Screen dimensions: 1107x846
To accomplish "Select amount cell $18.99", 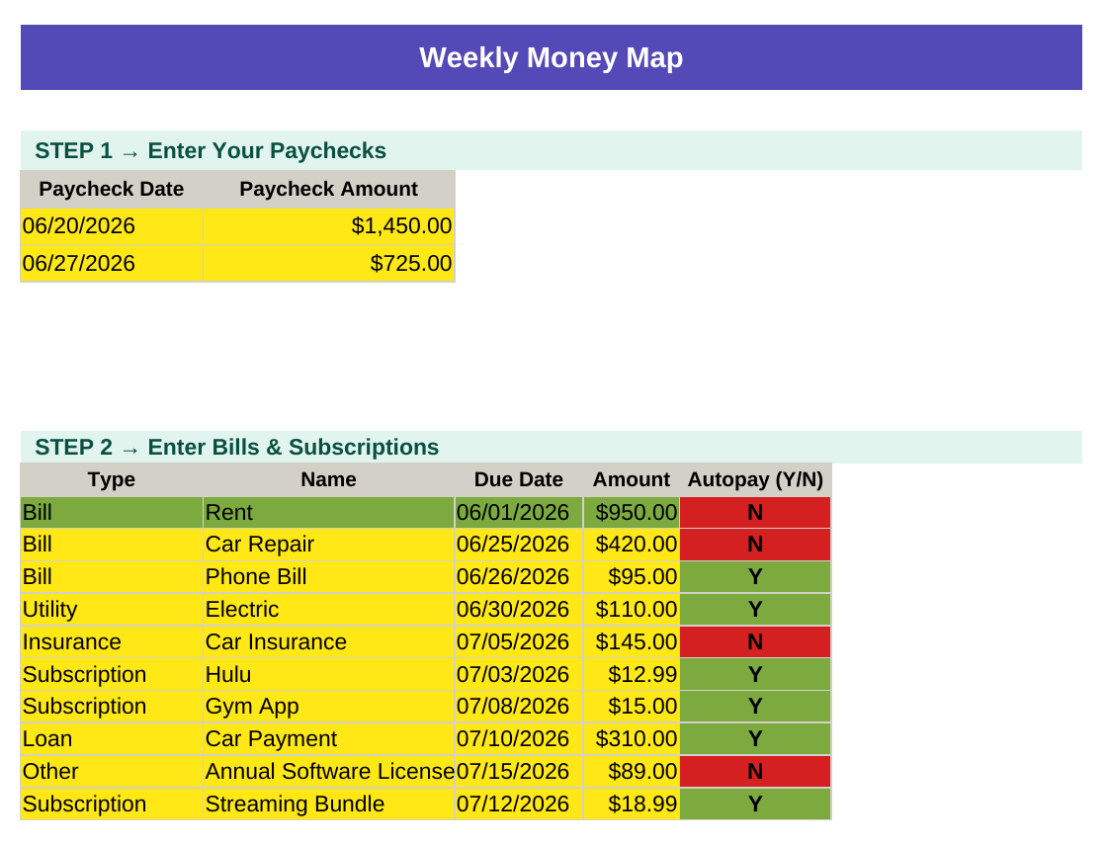I will tap(632, 804).
